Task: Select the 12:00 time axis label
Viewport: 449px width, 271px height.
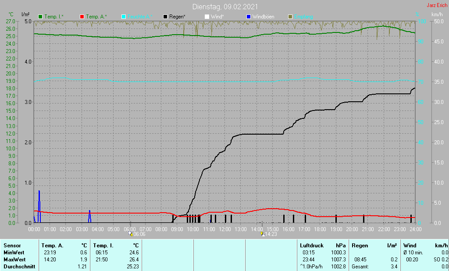Action: (225, 229)
